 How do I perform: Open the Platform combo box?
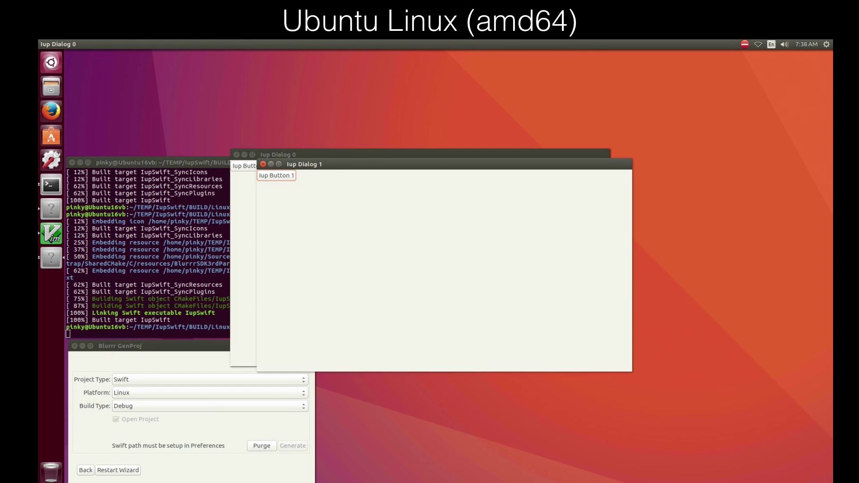point(209,393)
